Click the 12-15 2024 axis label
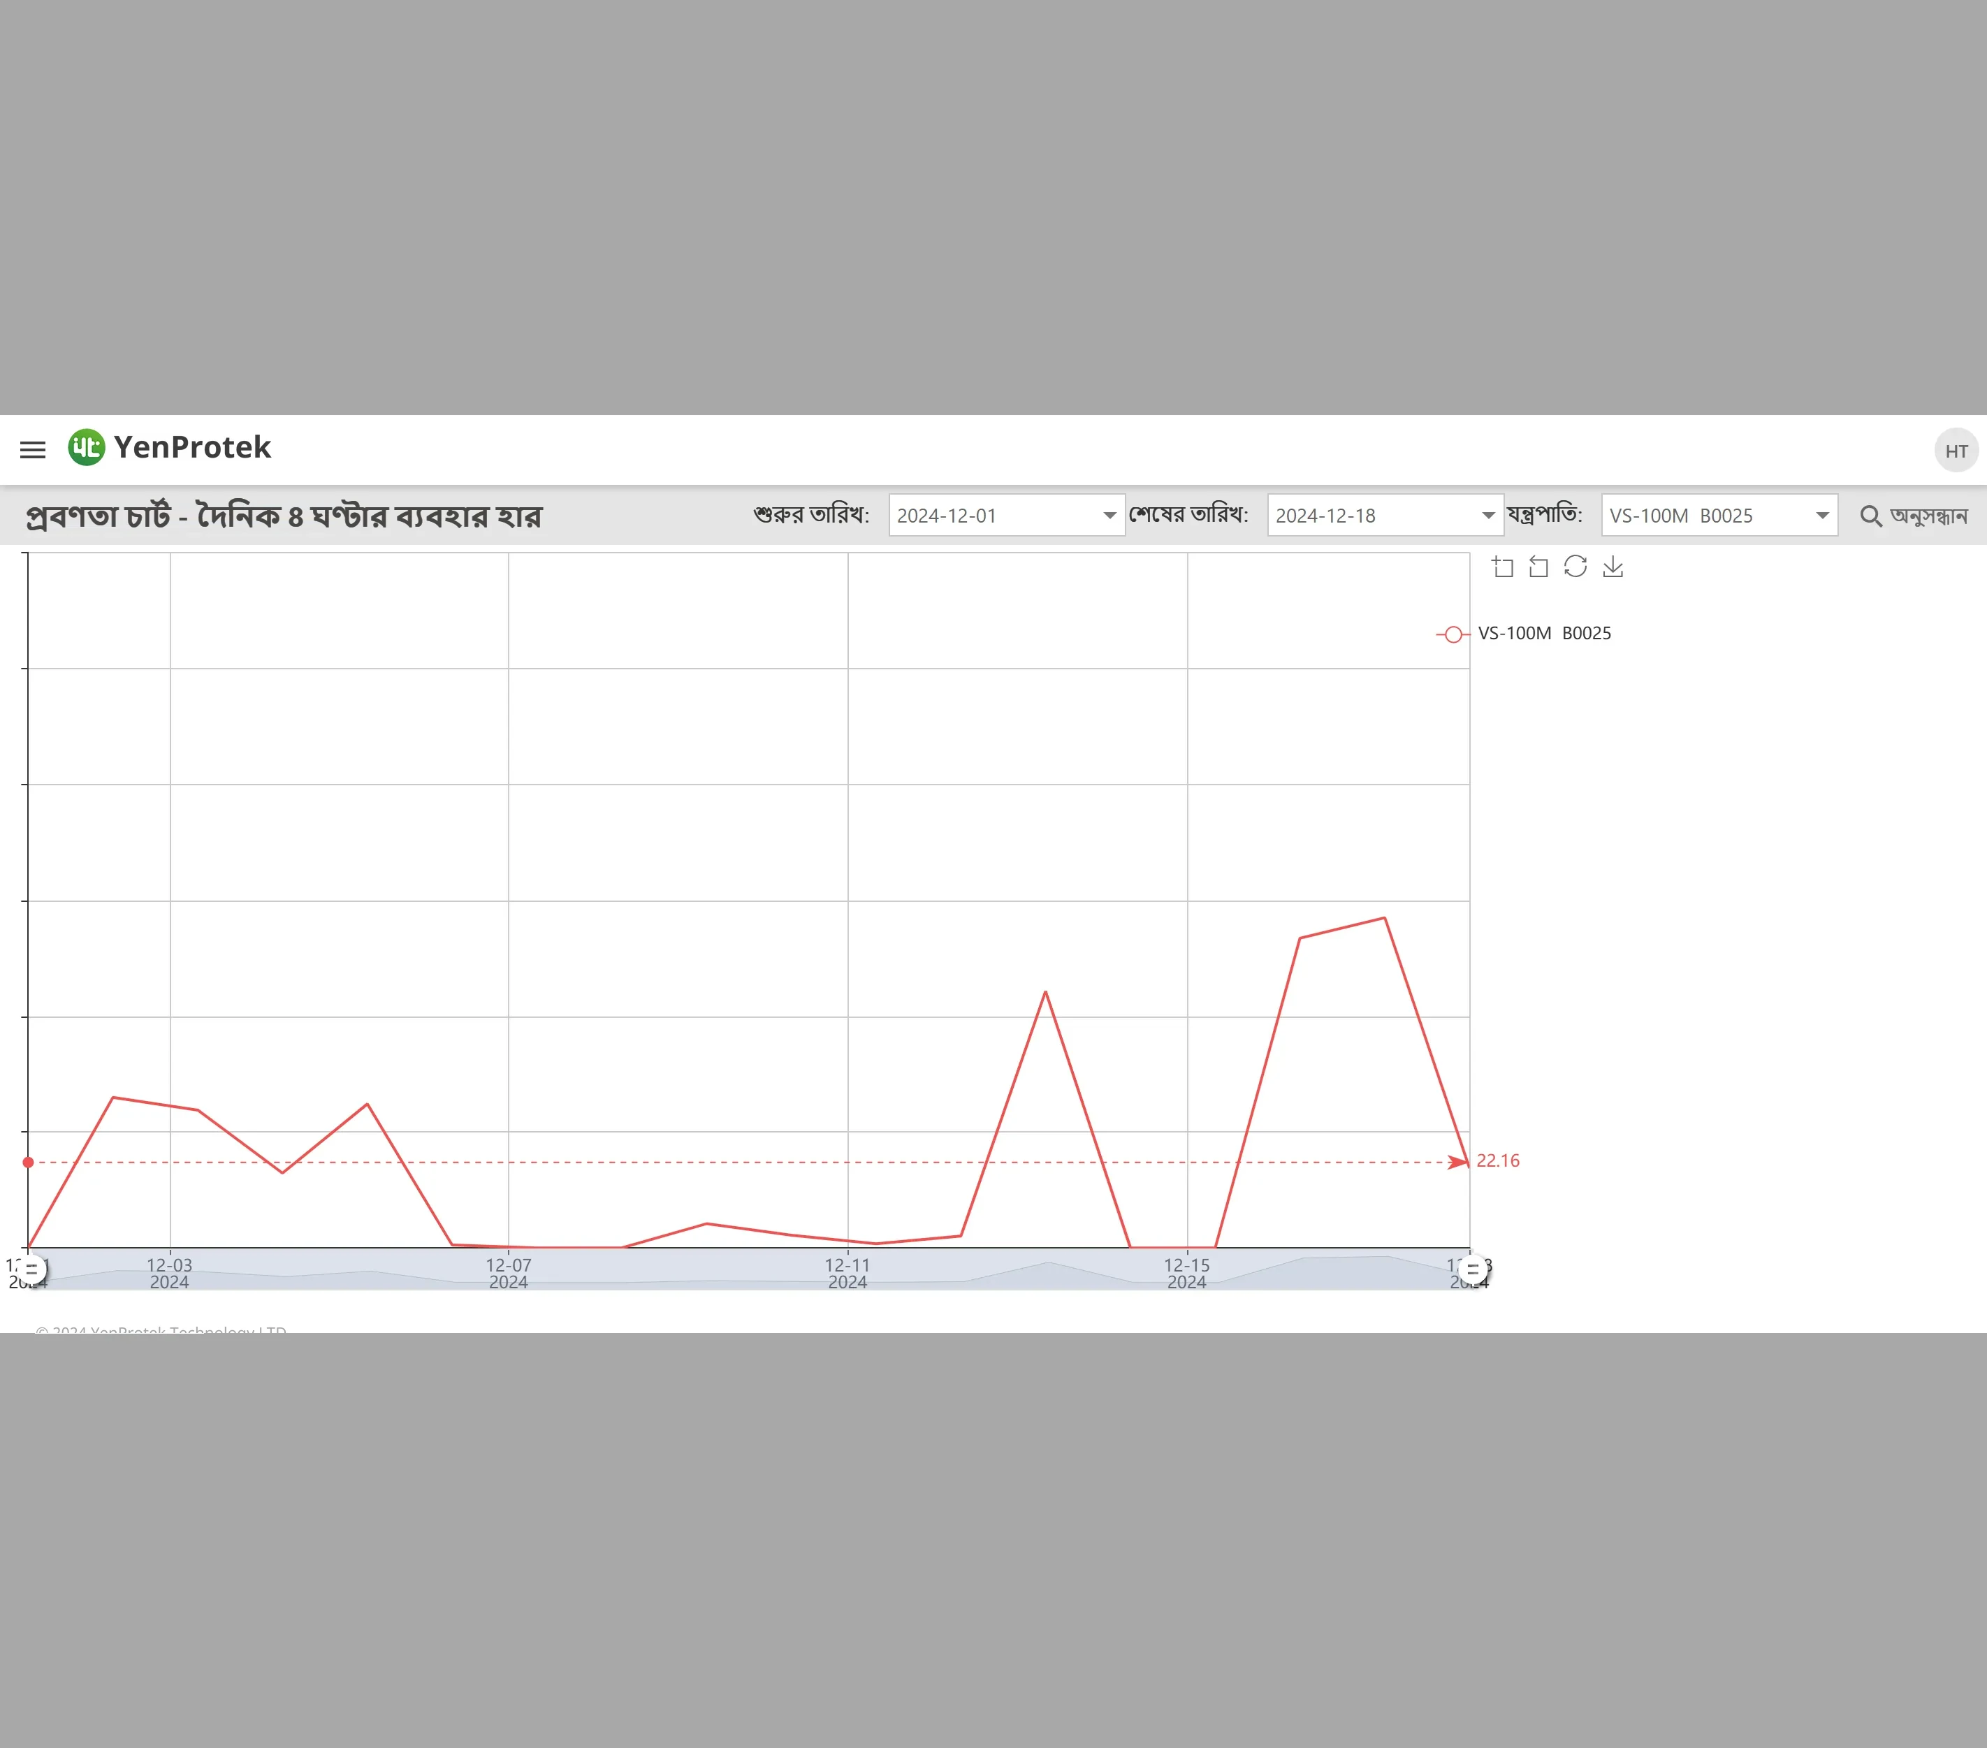This screenshot has height=1748, width=1987. click(x=1187, y=1274)
